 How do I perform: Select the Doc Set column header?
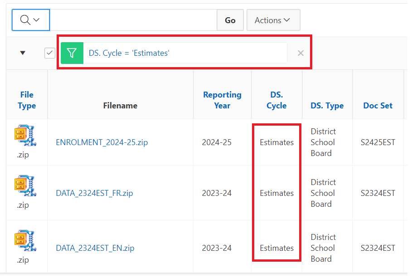[x=378, y=106]
